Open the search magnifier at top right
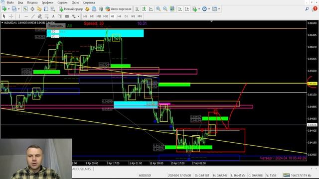Viewport: 319px width, 179px height. (307, 9)
